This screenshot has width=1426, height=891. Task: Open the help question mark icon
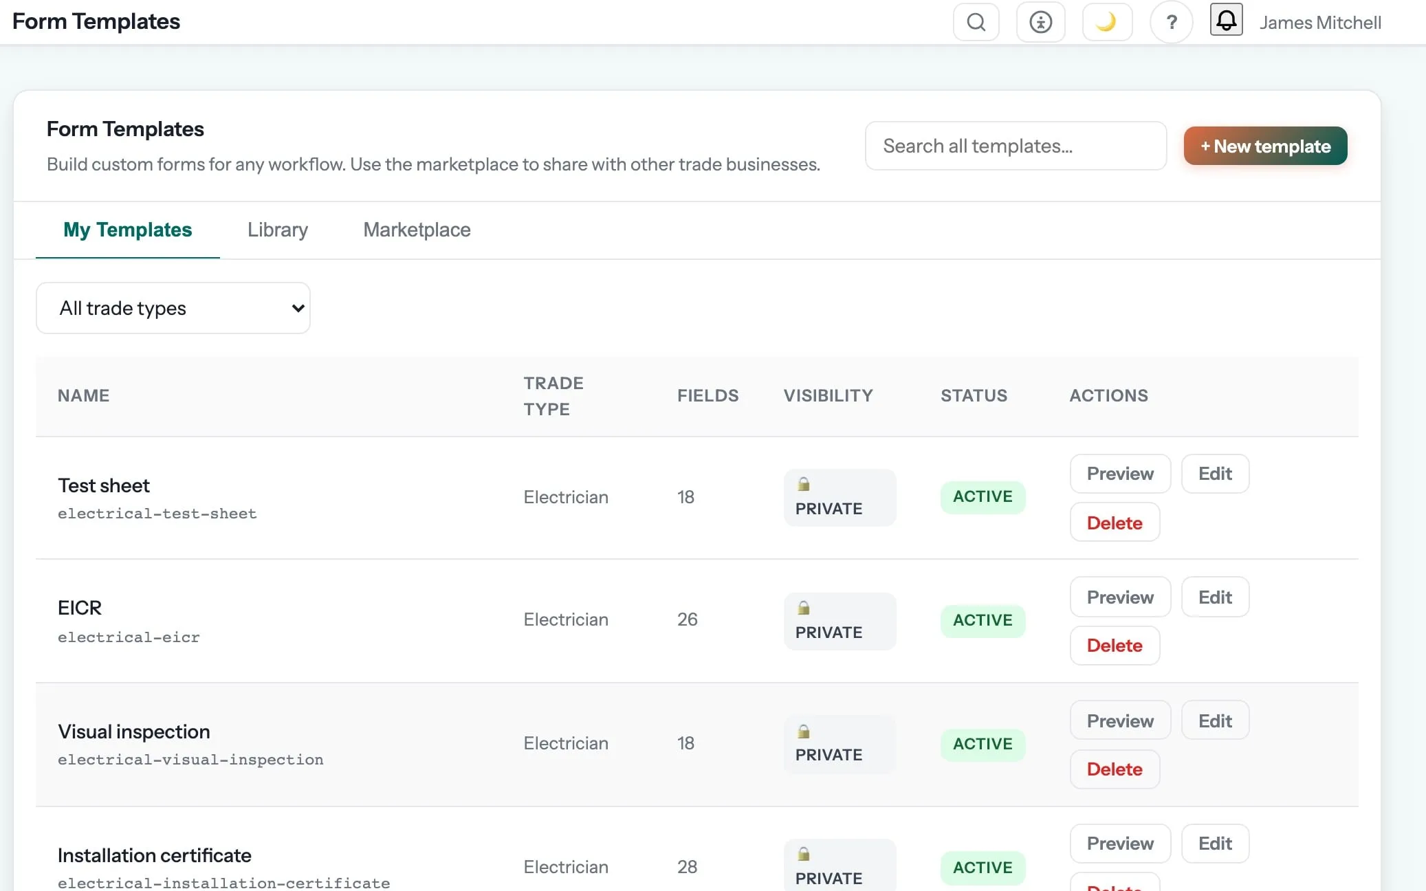[x=1171, y=23]
